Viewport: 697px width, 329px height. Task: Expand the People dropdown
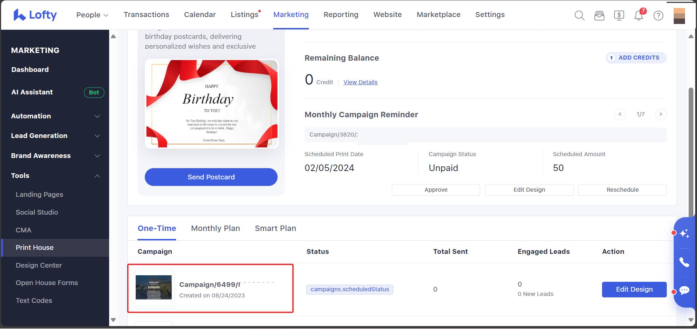click(92, 15)
